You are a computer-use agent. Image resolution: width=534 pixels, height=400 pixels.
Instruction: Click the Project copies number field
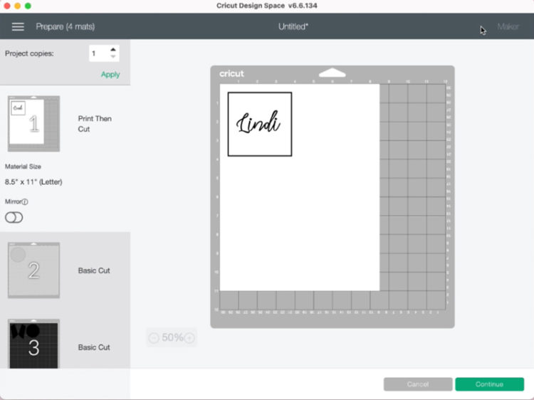[x=98, y=53]
